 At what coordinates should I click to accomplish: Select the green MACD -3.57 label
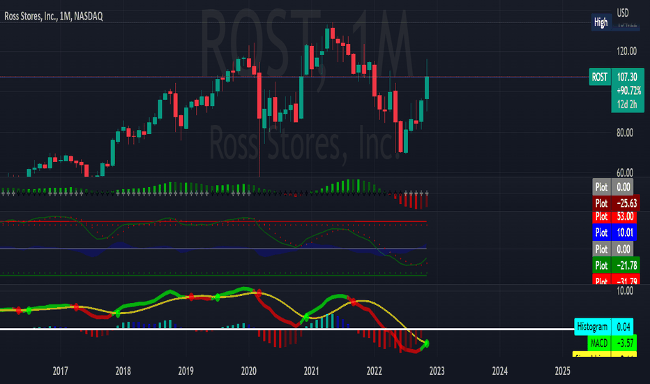612,344
